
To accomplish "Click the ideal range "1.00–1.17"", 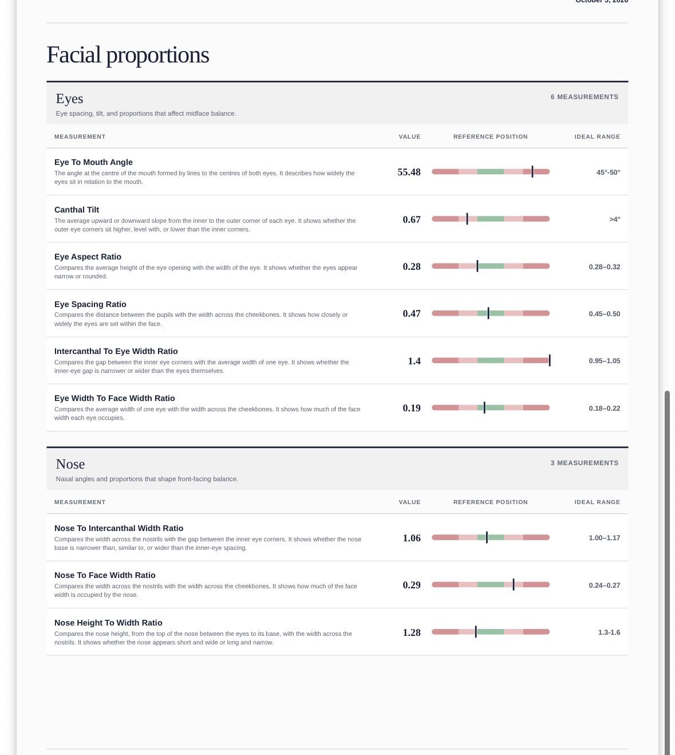I will pos(605,538).
